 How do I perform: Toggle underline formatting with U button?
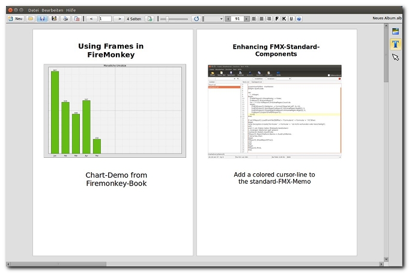point(291,19)
